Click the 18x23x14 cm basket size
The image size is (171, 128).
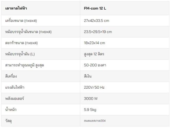94,43
